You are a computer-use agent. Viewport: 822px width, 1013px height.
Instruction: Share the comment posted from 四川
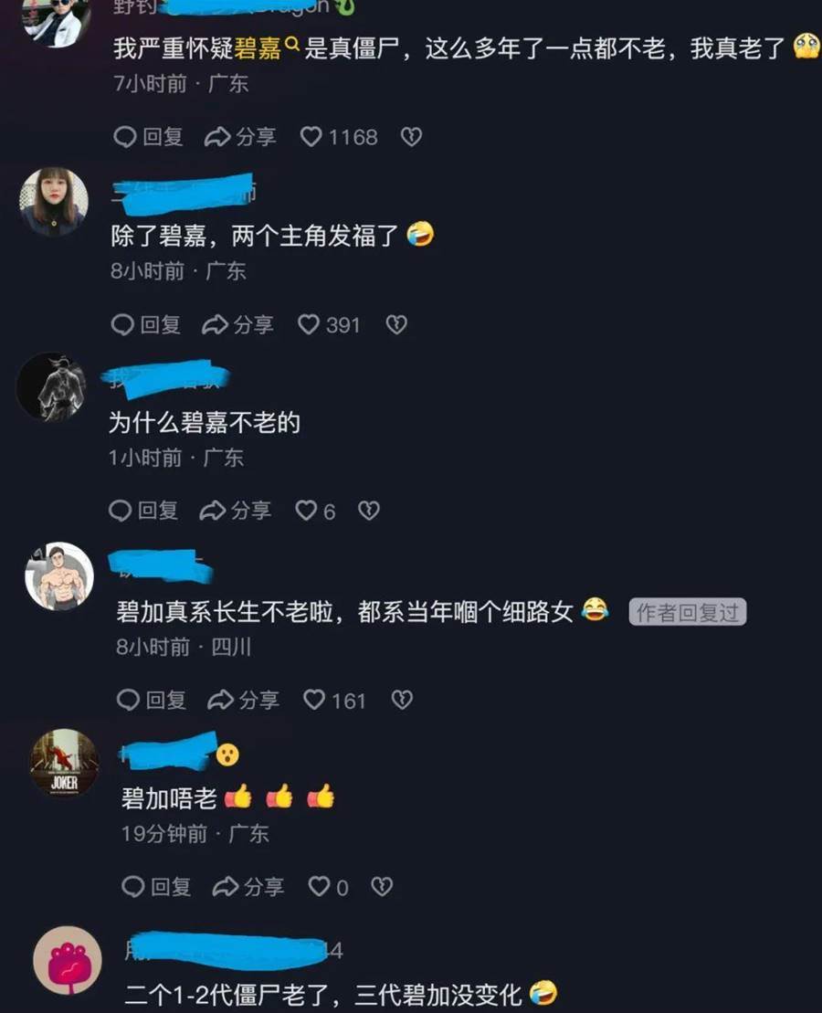click(243, 700)
